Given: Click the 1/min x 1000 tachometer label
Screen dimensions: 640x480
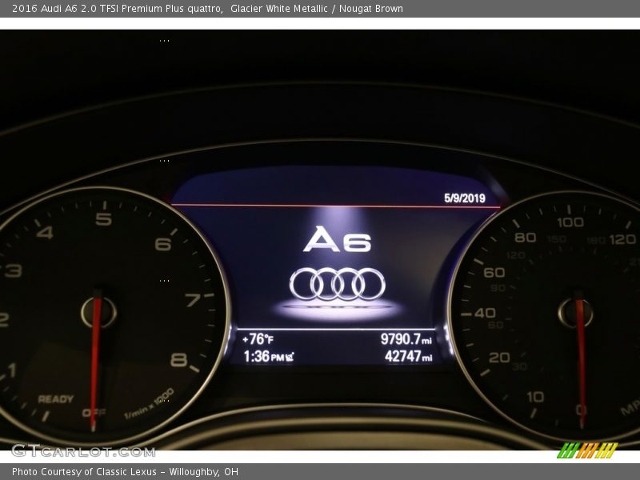Looking at the screenshot, I should [x=149, y=404].
